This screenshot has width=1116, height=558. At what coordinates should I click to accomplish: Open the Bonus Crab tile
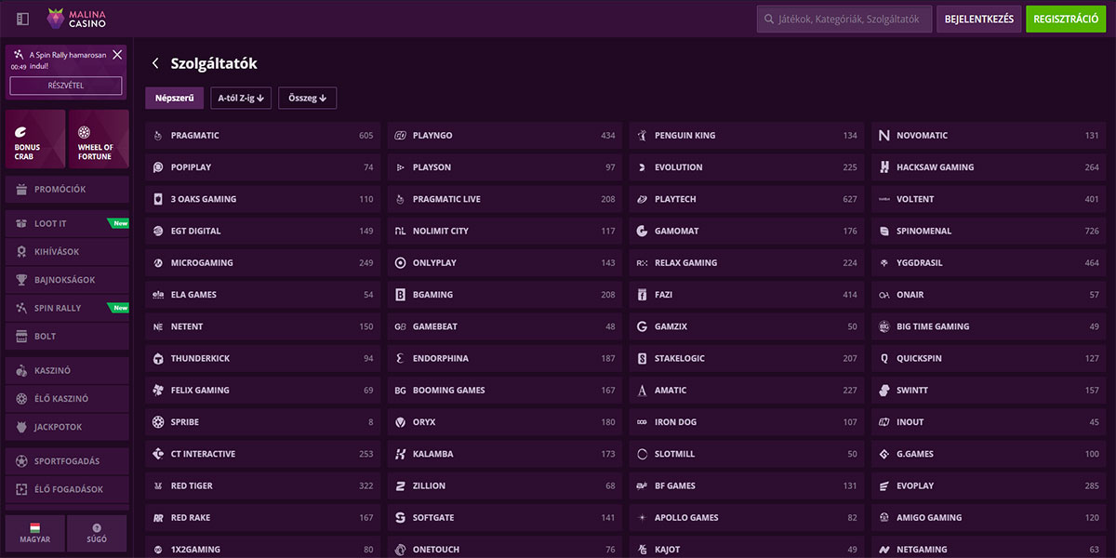[x=35, y=139]
